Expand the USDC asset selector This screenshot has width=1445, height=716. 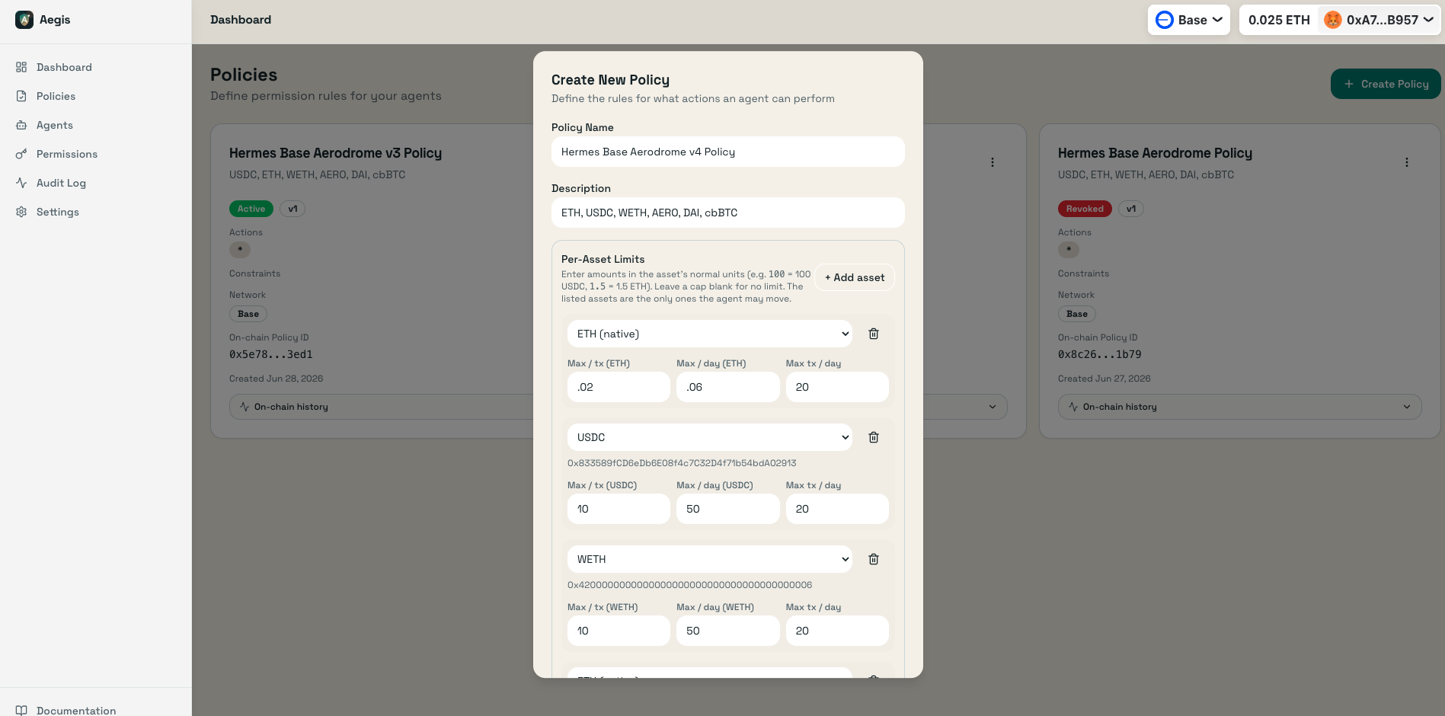point(709,437)
